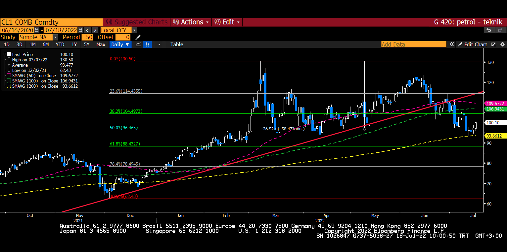Image resolution: width=507 pixels, height=252 pixels.
Task: Click Last Price white color swatch
Action: [9, 54]
